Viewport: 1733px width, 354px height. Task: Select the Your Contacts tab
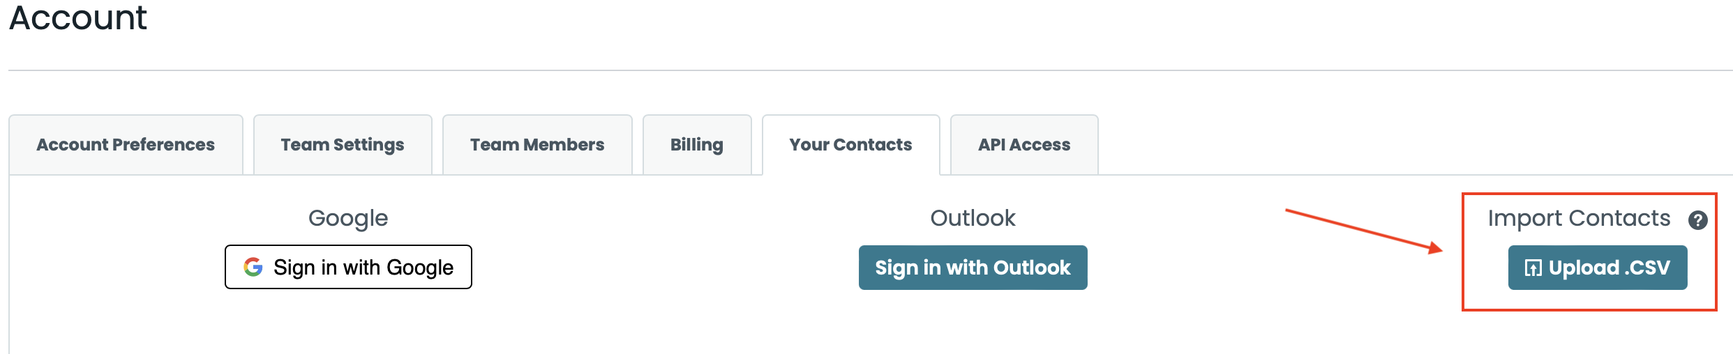[850, 145]
